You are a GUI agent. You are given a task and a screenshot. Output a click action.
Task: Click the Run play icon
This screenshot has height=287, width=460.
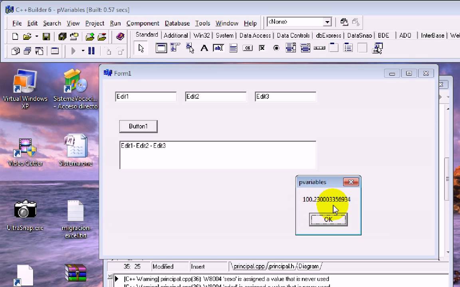[73, 51]
